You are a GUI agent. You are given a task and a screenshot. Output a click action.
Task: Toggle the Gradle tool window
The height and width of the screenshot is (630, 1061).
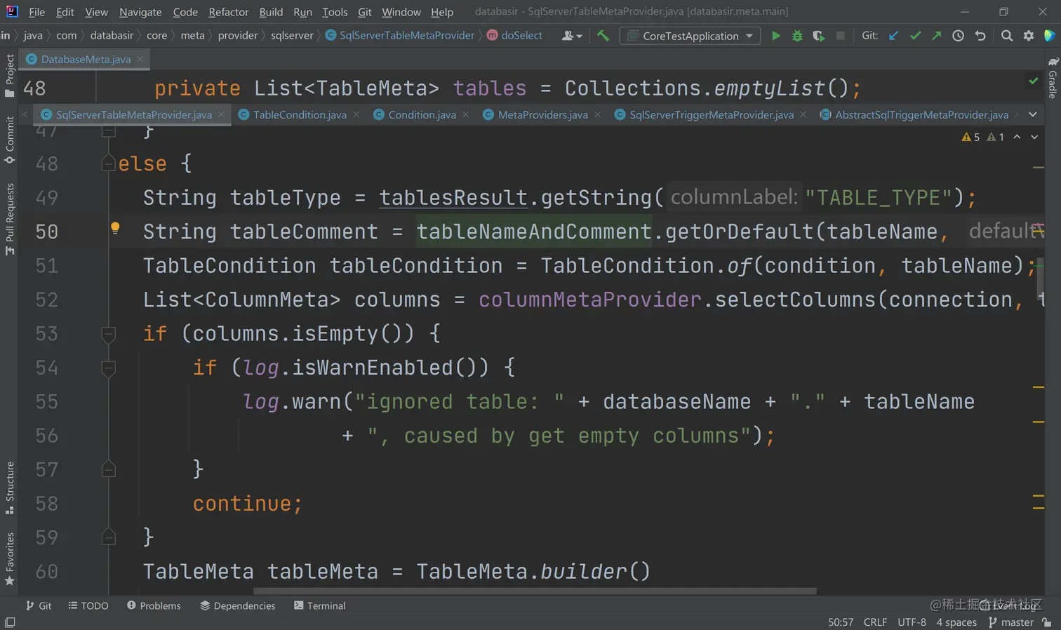[x=1053, y=77]
